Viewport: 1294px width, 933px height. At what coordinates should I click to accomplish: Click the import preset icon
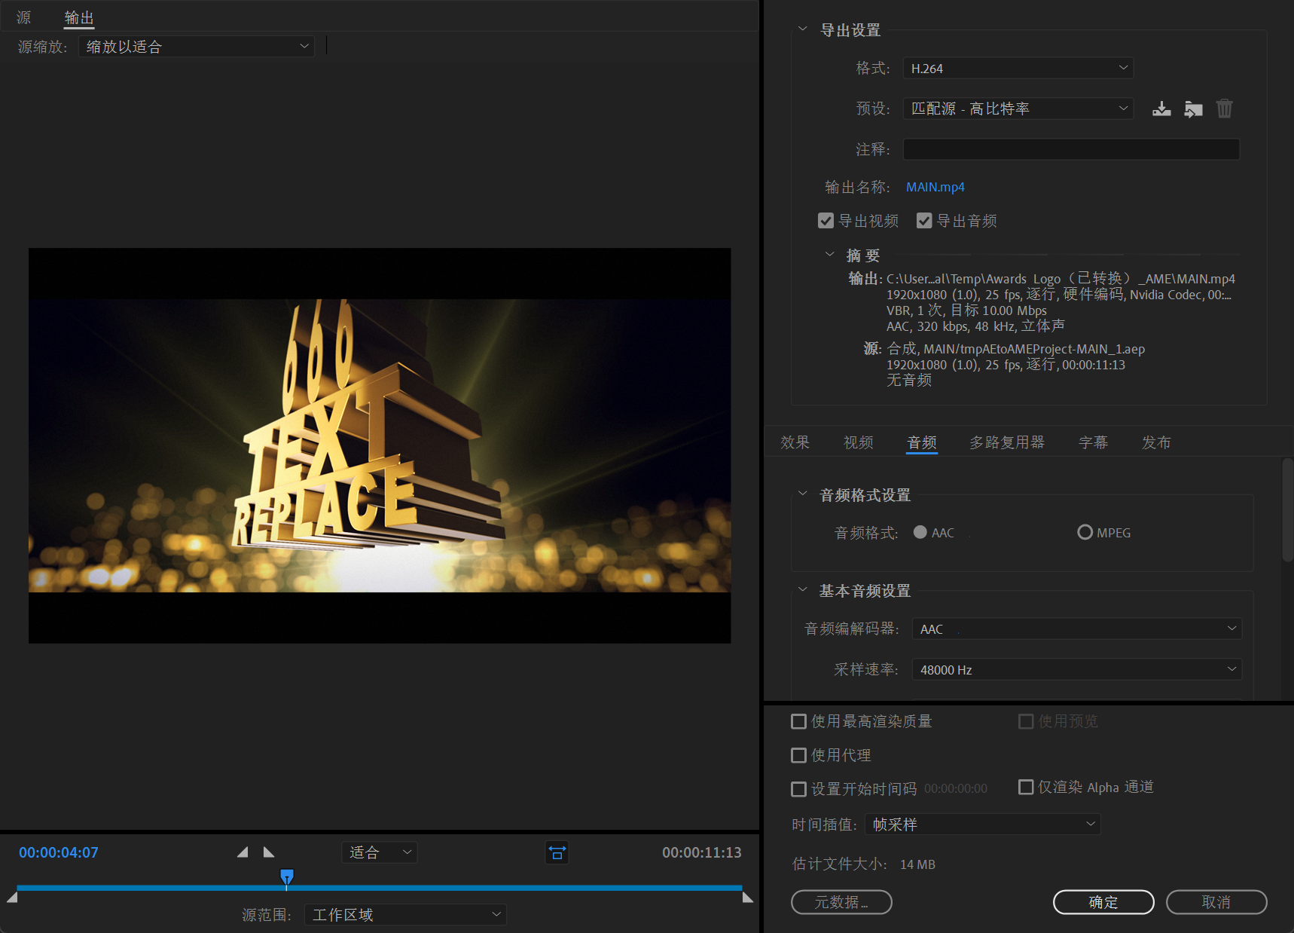pos(1193,109)
